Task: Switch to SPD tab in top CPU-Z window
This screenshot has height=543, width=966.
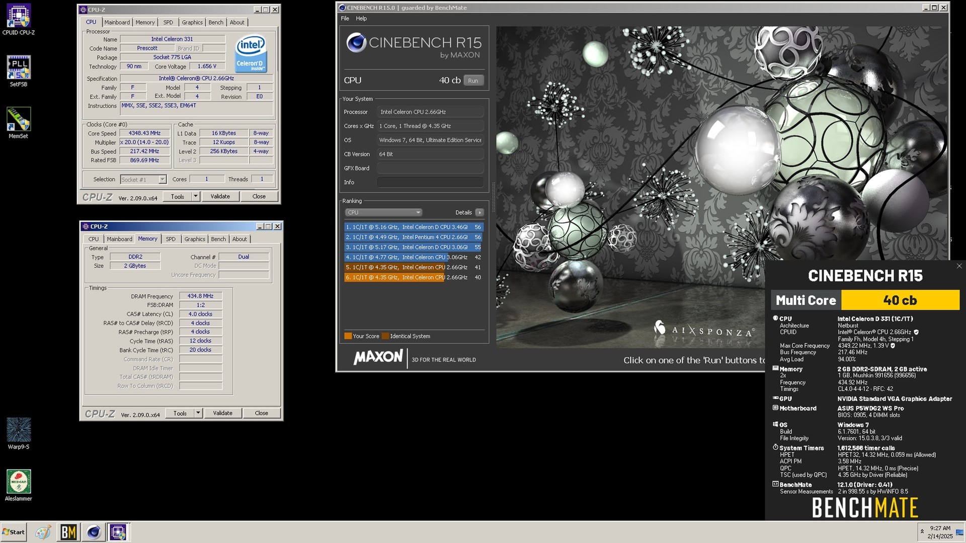Action: pyautogui.click(x=168, y=23)
